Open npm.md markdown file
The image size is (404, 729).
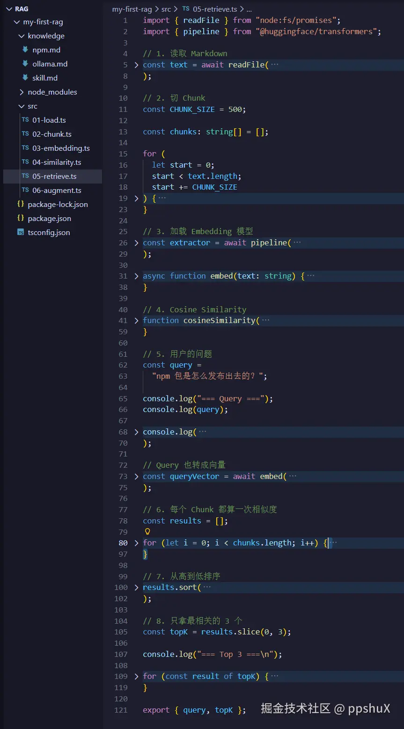point(46,50)
